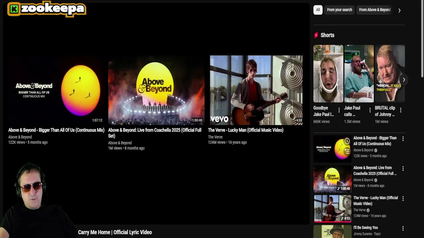Open more options for sidebar Lucky Man video
This screenshot has height=238, width=424.
[403, 199]
